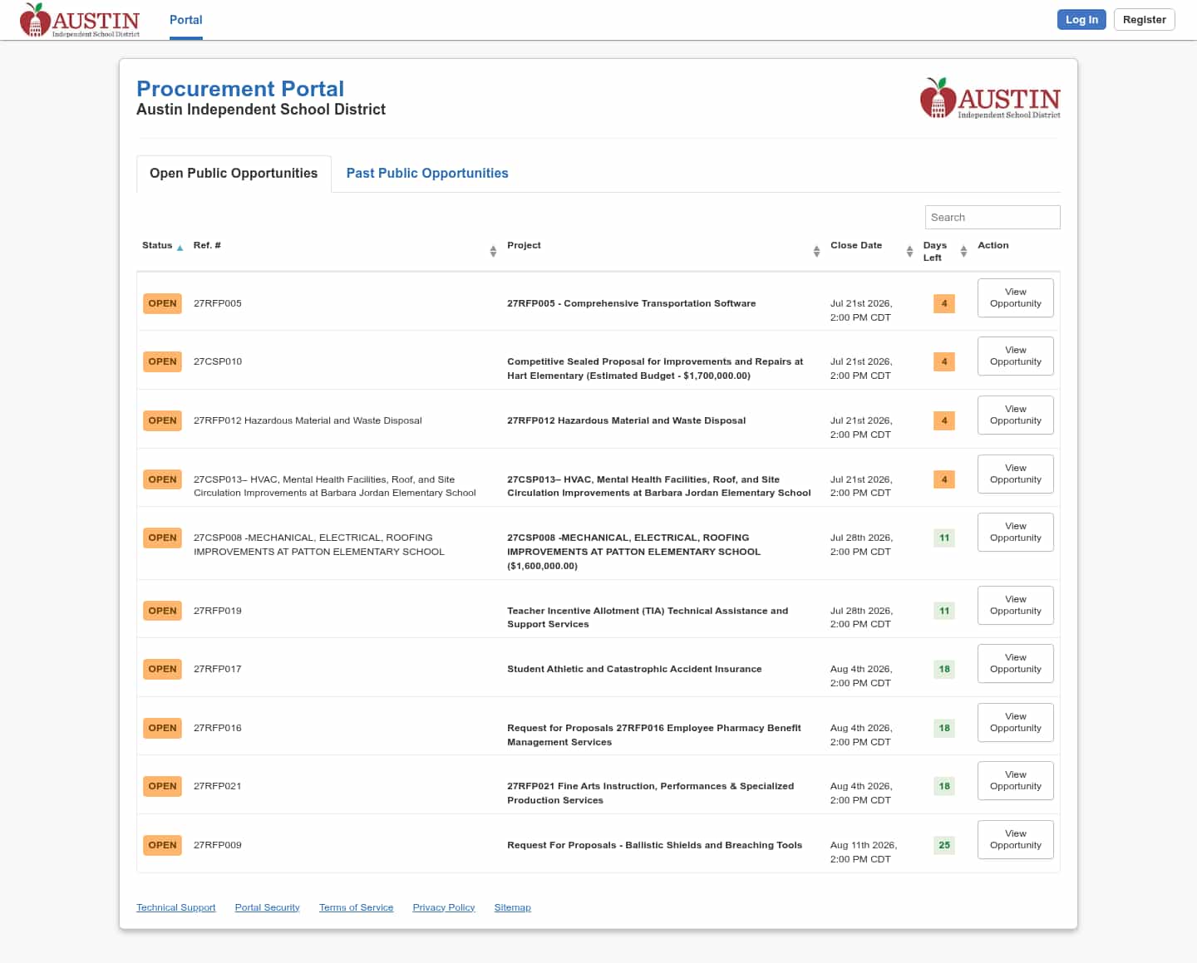View Opportunity for 27RFP019 Teacher Incentive Allotment
This screenshot has height=963, width=1197.
1015,605
